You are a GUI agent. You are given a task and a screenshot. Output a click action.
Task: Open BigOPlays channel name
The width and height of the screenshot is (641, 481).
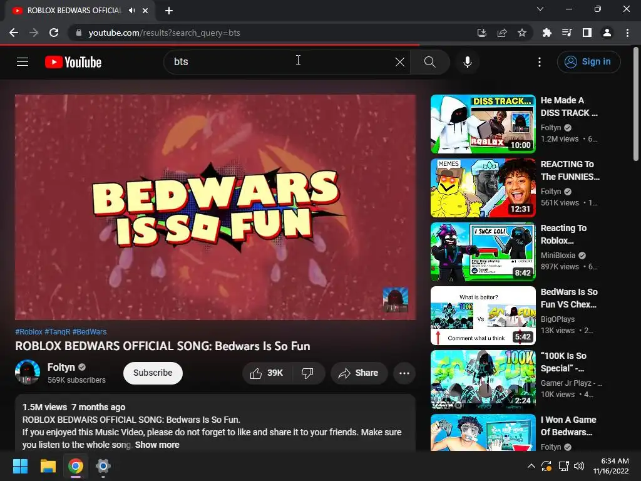[558, 319]
